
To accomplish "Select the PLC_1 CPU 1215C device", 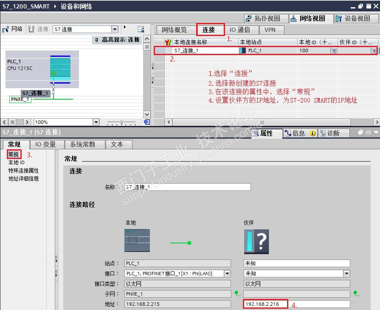I will 42,69.
